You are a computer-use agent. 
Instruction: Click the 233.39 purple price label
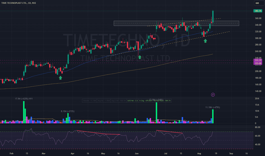click(x=258, y=60)
